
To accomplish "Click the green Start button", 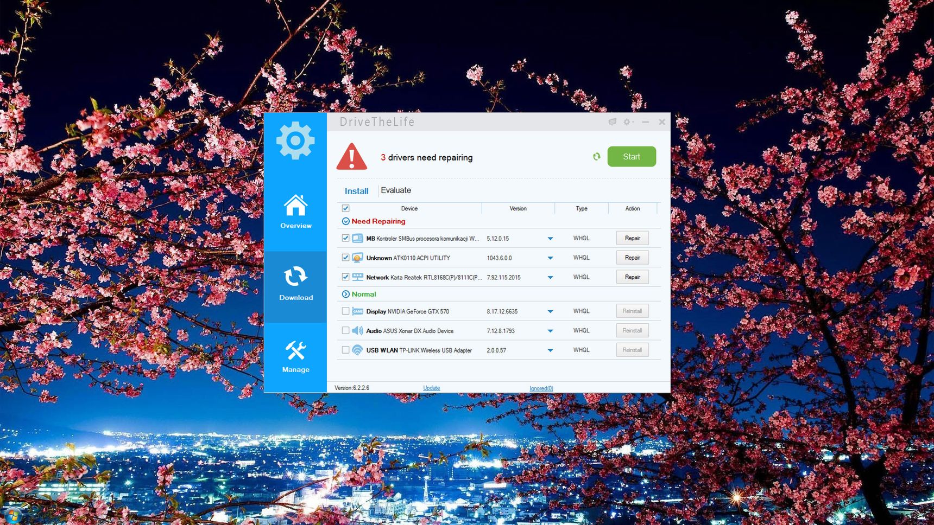I will coord(632,157).
